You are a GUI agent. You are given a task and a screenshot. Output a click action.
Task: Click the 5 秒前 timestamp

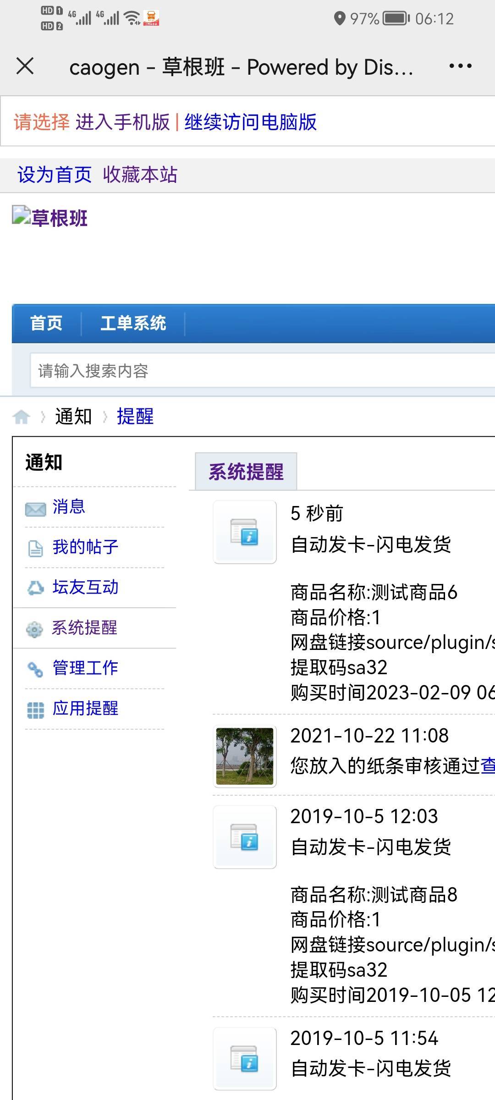317,514
